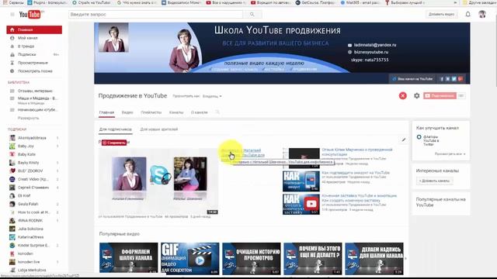
Task: Focus the 'Введите запрос' search field
Action: tap(155, 14)
